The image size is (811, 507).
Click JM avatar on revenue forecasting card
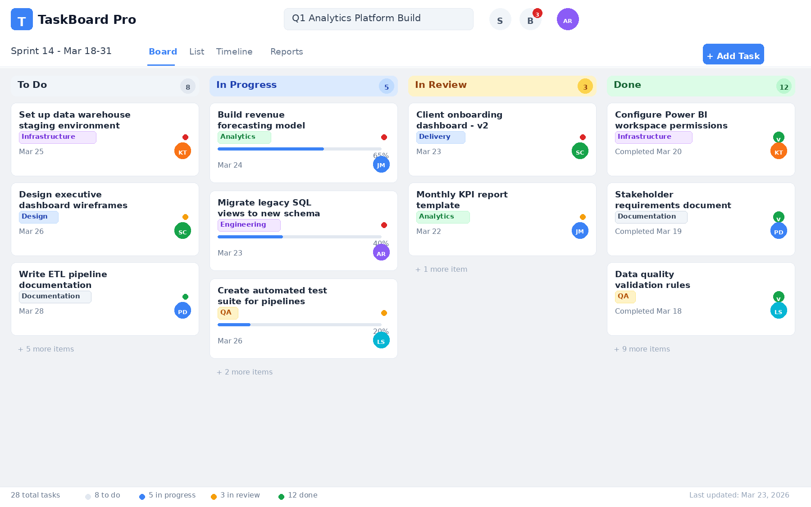click(381, 164)
